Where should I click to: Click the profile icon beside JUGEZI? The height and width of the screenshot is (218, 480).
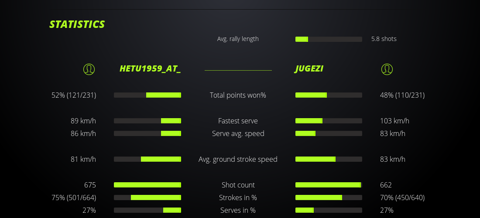[387, 69]
